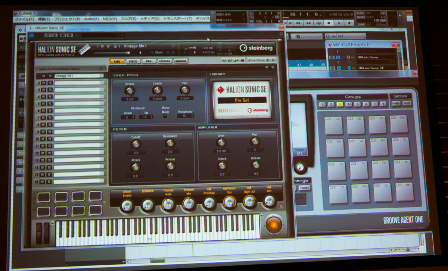The width and height of the screenshot is (448, 271).
Task: Turn the Octave knob in Voice/Pitch
Action: pos(130,91)
